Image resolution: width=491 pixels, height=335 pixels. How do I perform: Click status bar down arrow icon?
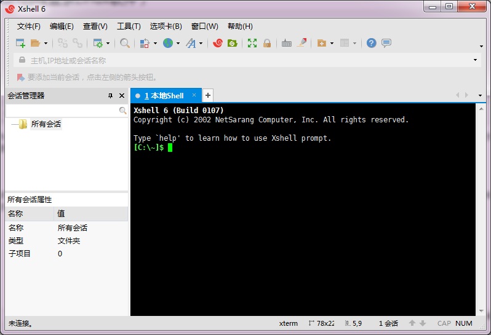coord(423,323)
